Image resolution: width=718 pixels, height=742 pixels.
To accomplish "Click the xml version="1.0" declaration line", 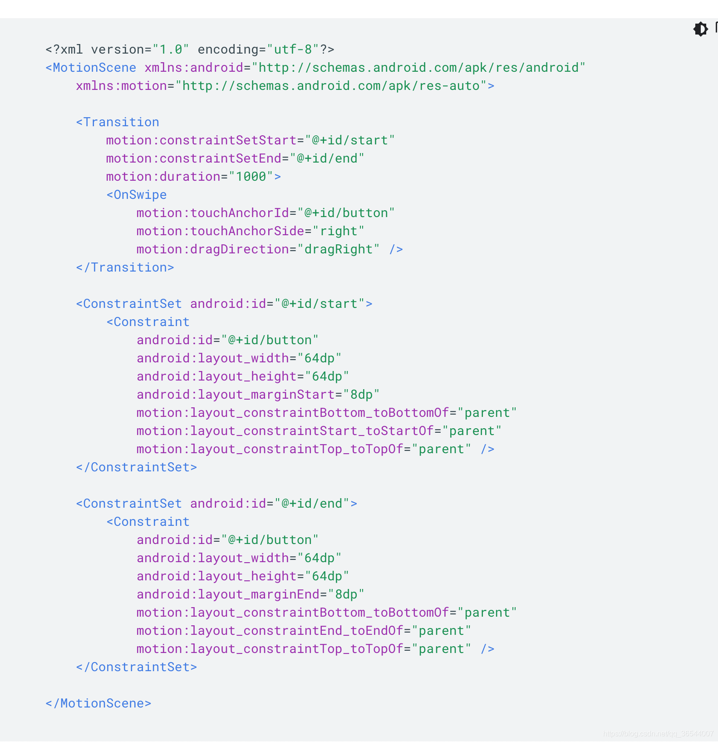I will [x=190, y=49].
